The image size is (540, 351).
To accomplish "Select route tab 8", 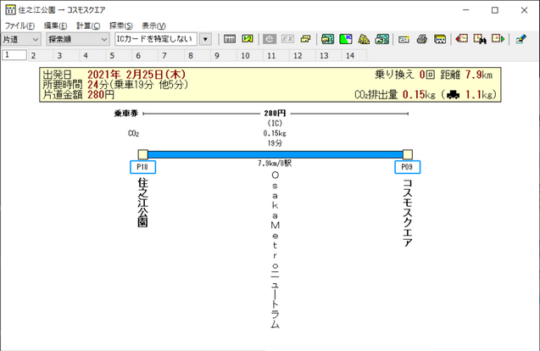I will point(198,55).
